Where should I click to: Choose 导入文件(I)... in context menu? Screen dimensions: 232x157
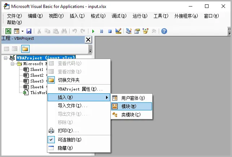pos(79,106)
